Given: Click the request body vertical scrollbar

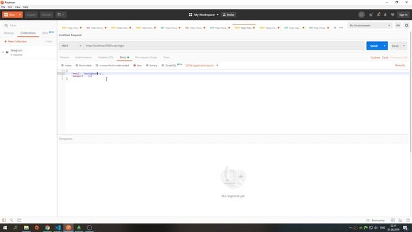Looking at the screenshot, I should 411,92.
